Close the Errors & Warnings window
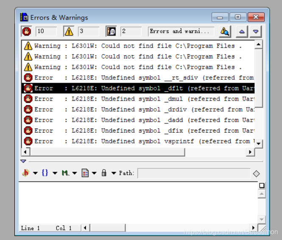Viewport: 282px width, 240px height. coord(256,17)
